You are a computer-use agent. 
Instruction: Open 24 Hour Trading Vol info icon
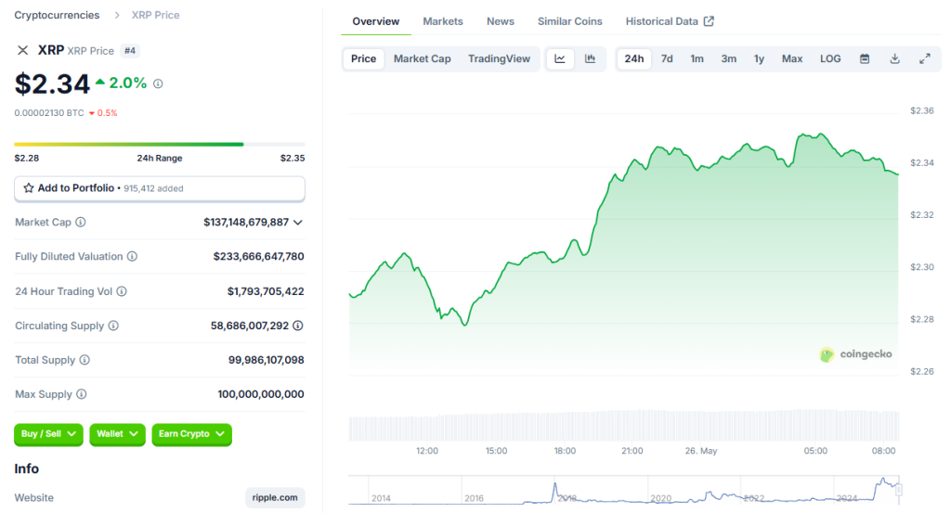coord(122,291)
